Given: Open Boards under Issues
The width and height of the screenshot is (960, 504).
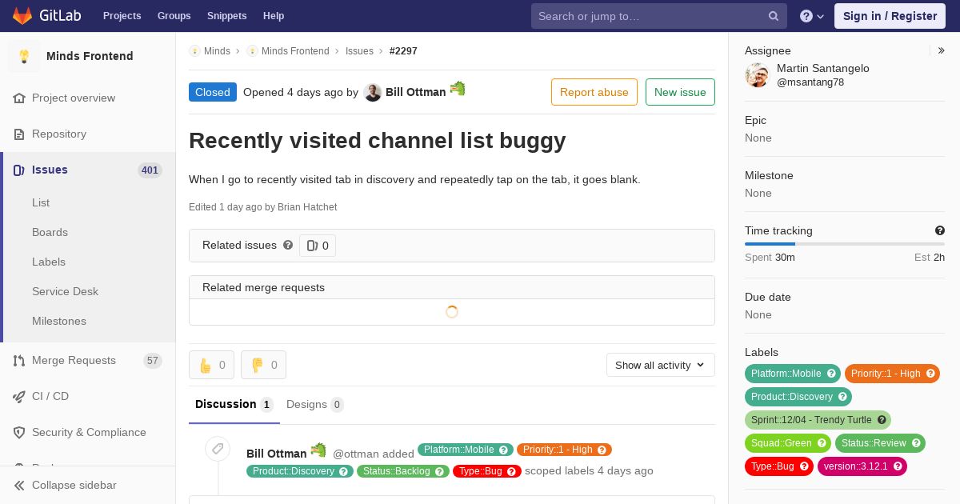Looking at the screenshot, I should click(x=50, y=233).
